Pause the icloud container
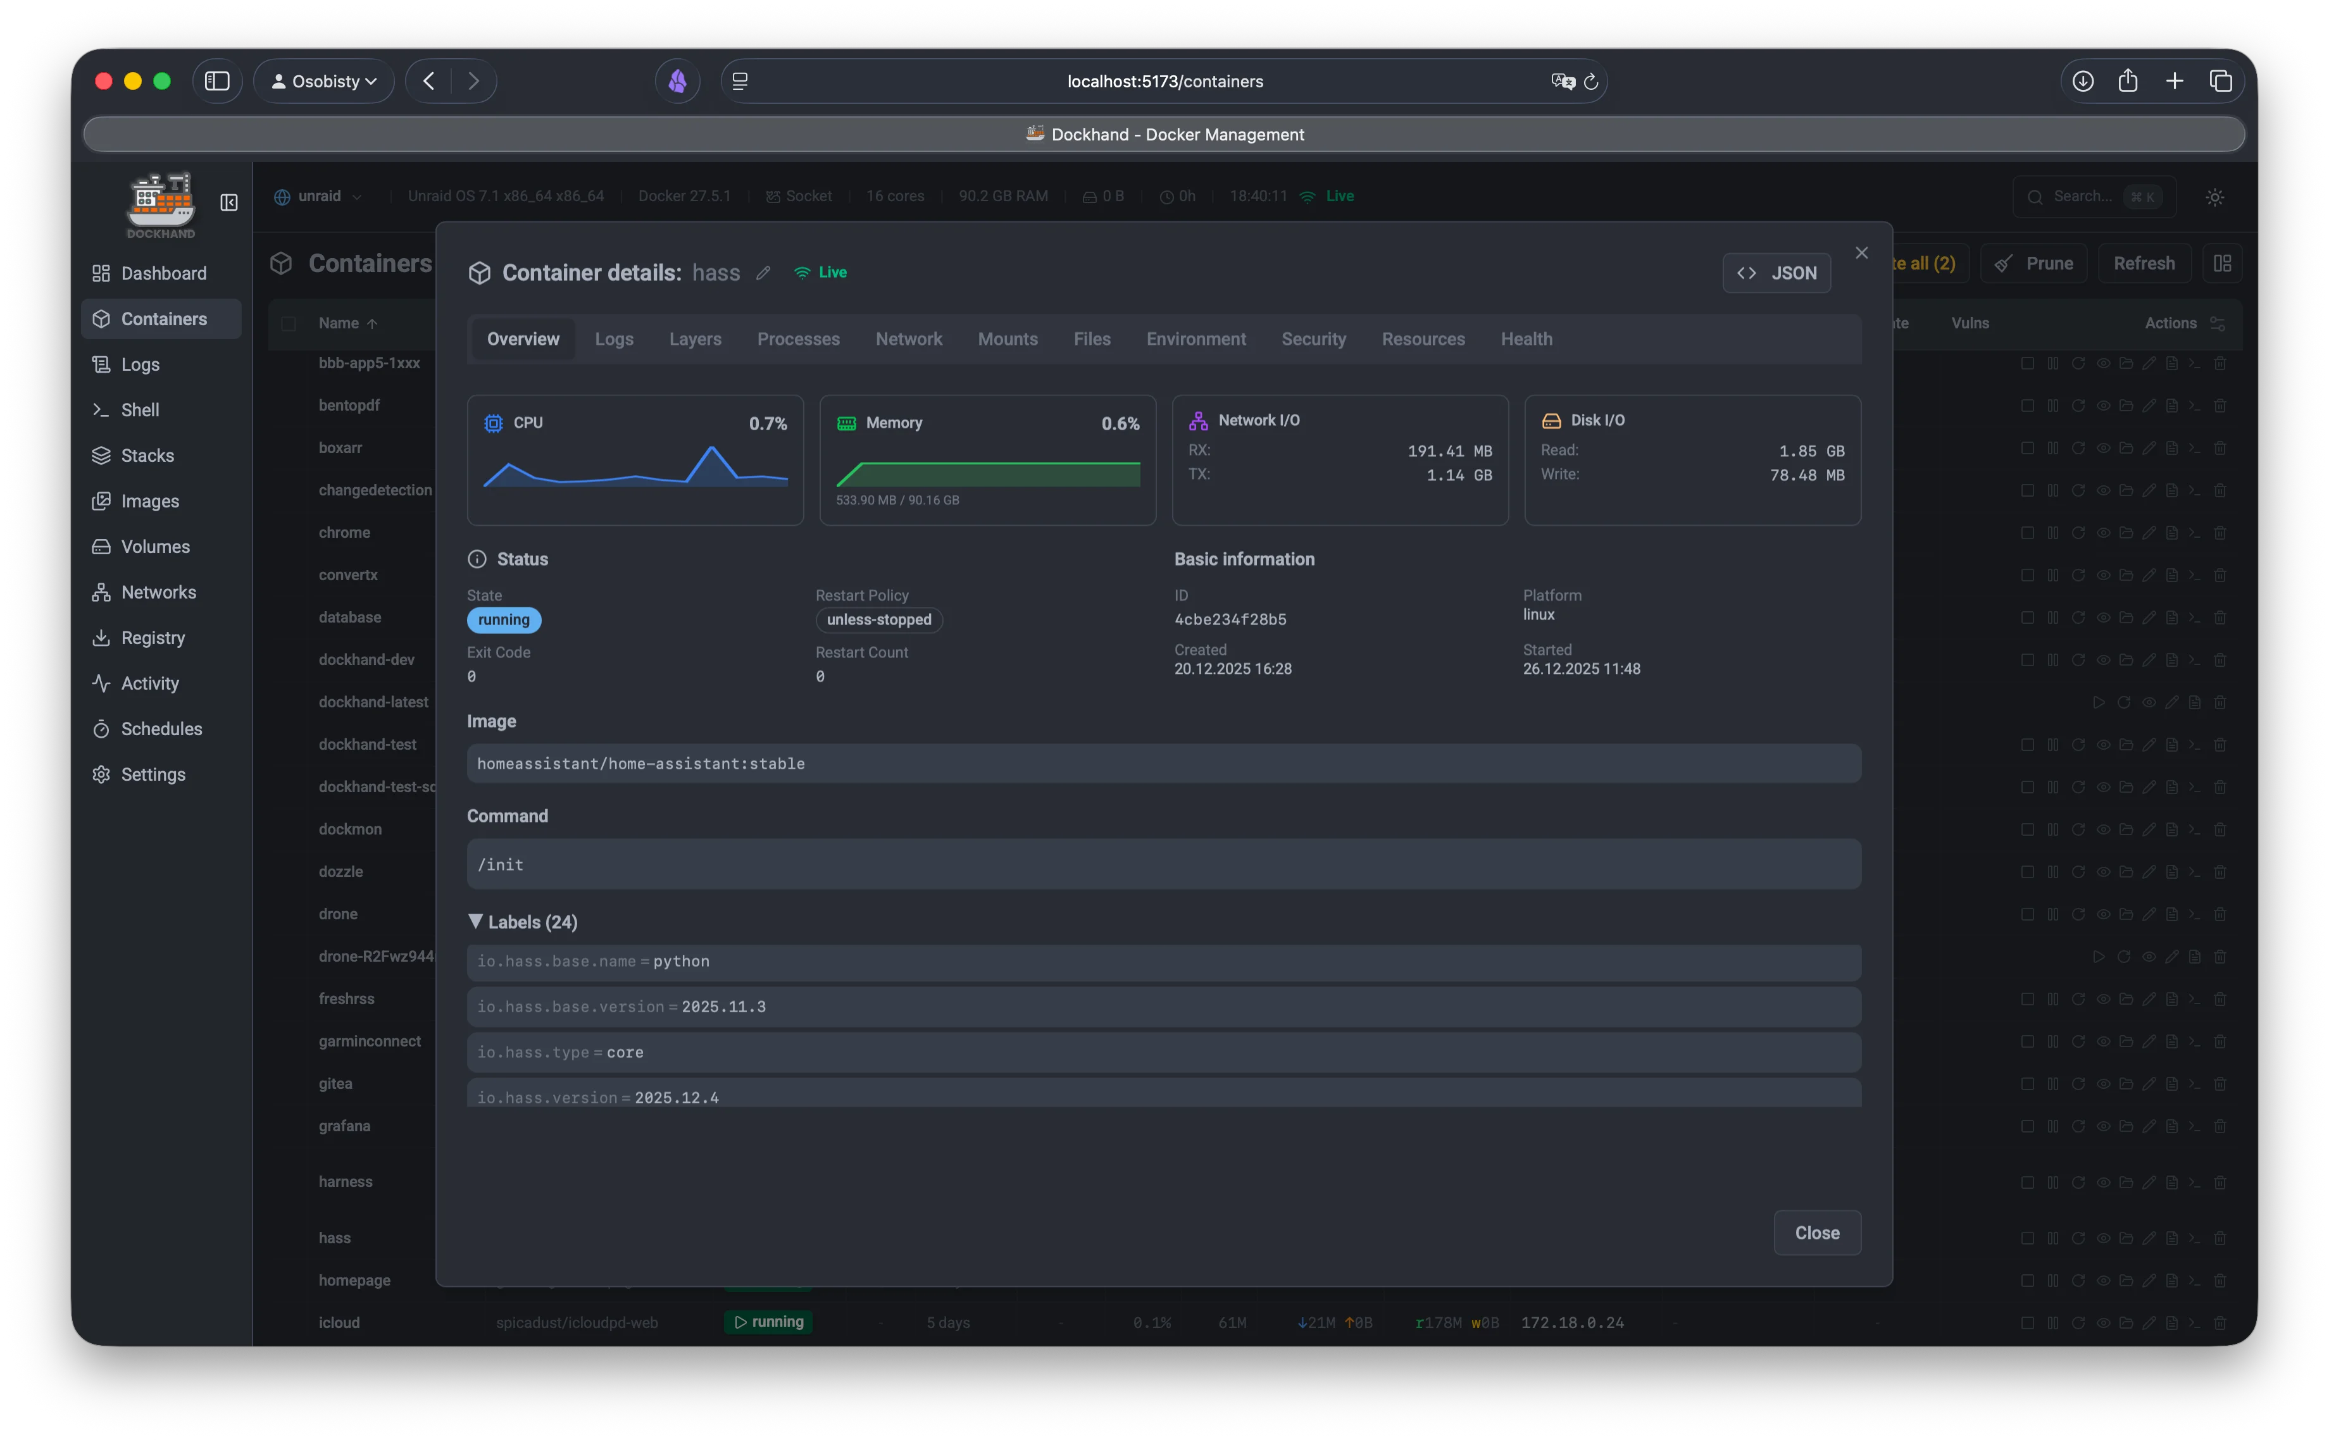2329x1440 pixels. (x=2053, y=1323)
